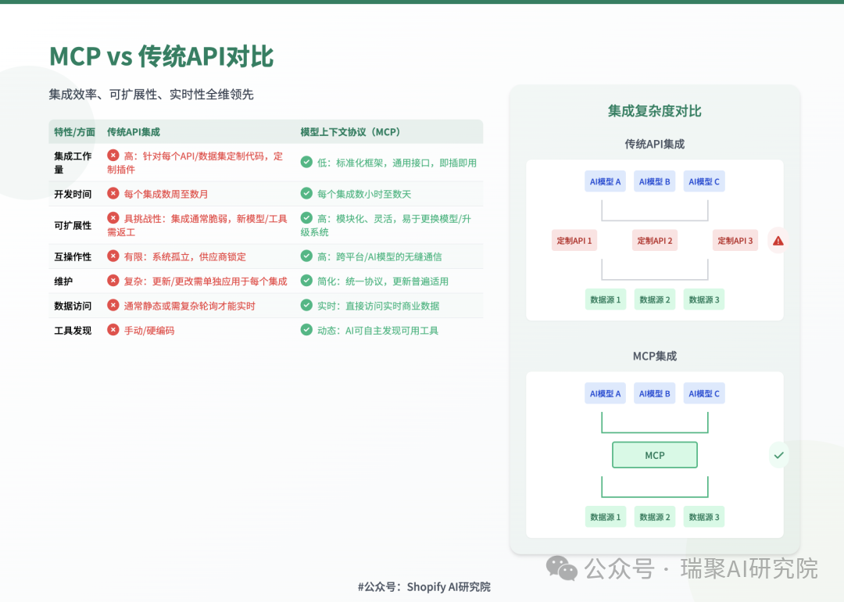
Task: Select AI模型 A box in MCP集成 diagram
Action: pyautogui.click(x=605, y=393)
